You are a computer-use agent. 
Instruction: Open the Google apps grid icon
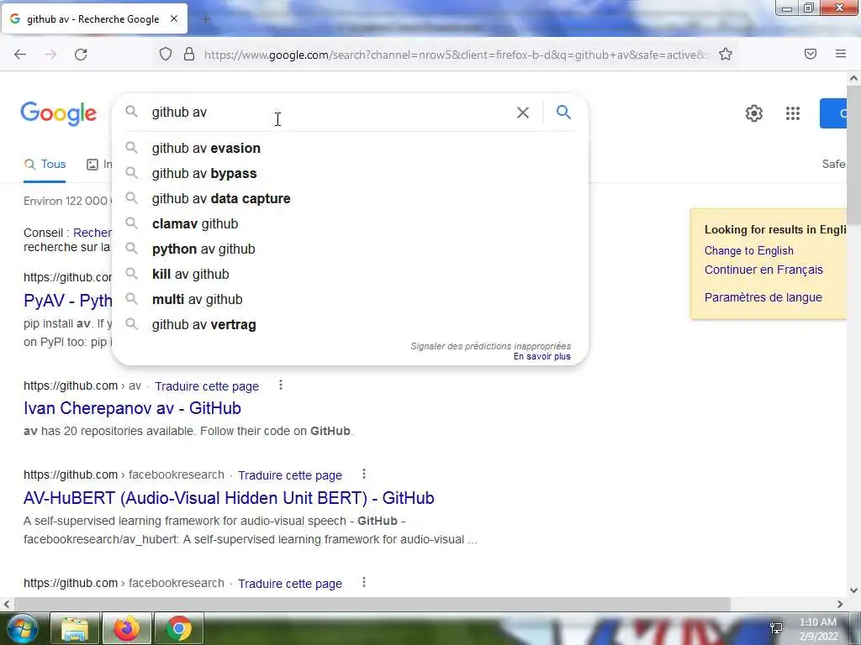tap(792, 113)
